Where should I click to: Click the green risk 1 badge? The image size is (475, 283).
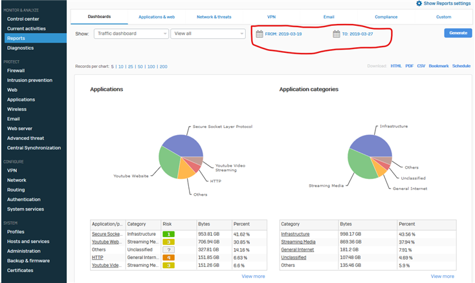tap(167, 234)
